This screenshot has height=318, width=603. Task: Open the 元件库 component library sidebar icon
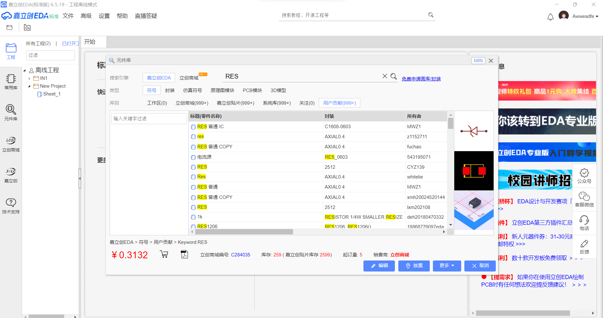pos(11,112)
